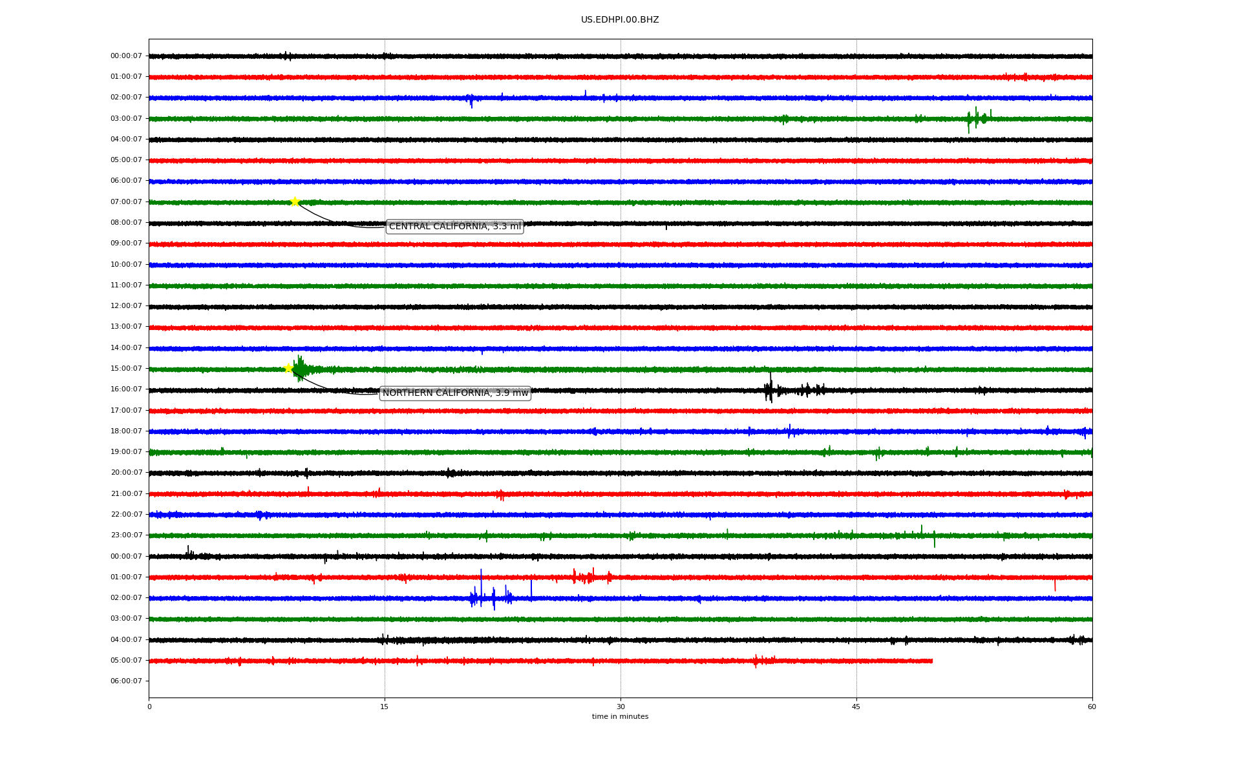The width and height of the screenshot is (1241, 775).
Task: Click the 00:00:07 label at the top
Action: click(126, 56)
